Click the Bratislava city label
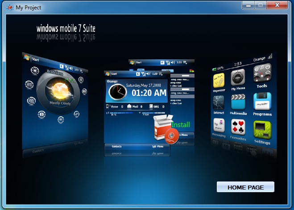The height and width of the screenshot is (210, 294). 55,72
